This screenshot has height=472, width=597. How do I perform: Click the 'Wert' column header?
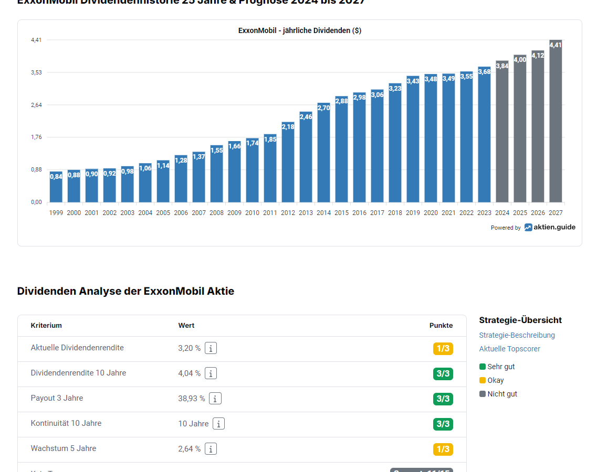(186, 326)
